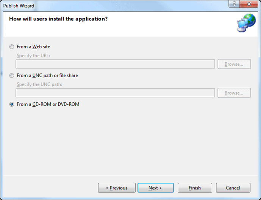Select the Web site radio button circle
The height and width of the screenshot is (200, 261).
(x=12, y=47)
